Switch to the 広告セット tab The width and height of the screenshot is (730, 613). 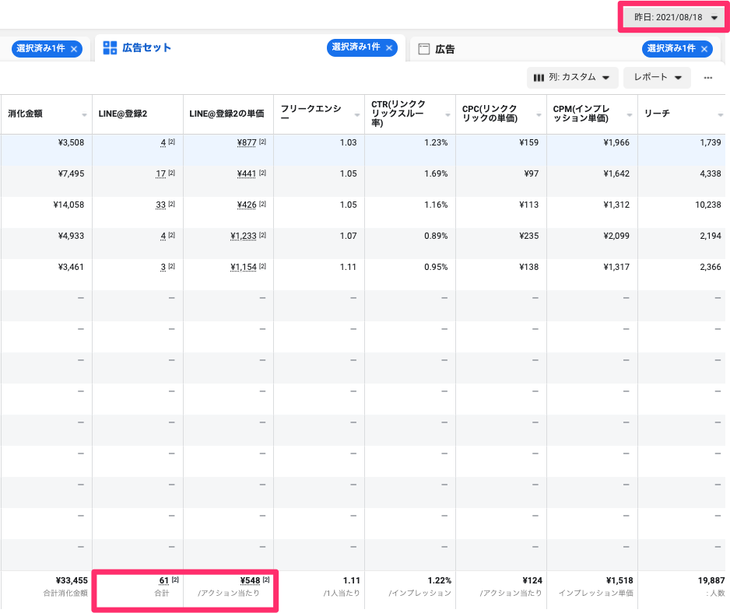[250, 48]
